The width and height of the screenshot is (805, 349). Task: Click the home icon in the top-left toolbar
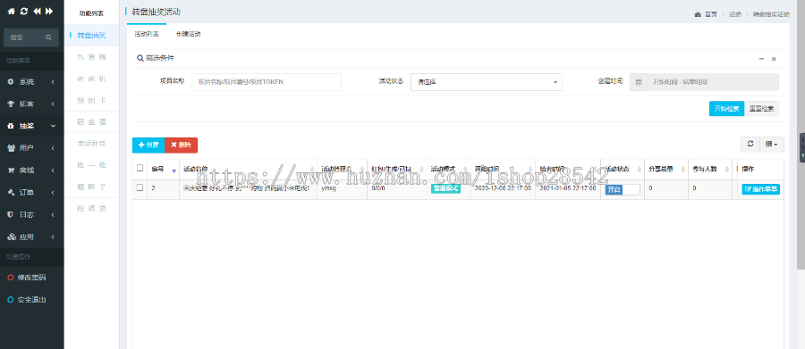click(11, 12)
